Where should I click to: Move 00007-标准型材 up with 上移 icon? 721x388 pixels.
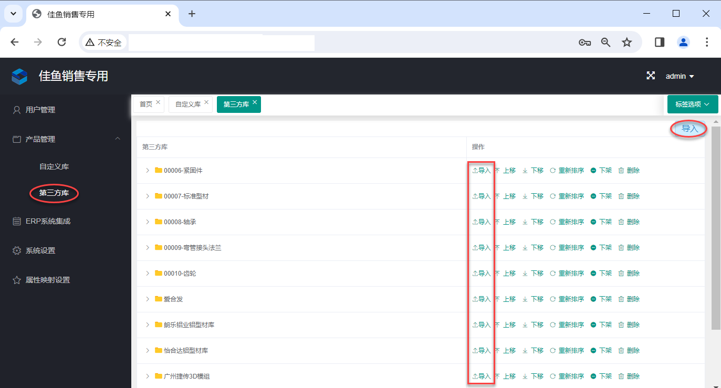pyautogui.click(x=505, y=196)
